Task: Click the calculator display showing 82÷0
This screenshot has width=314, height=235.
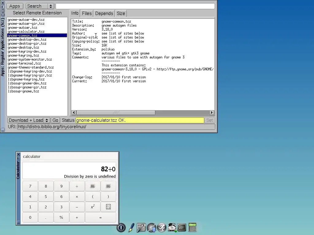Action: click(69, 170)
